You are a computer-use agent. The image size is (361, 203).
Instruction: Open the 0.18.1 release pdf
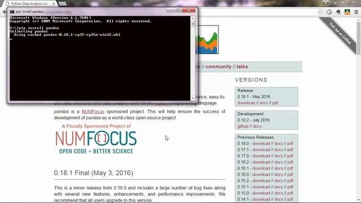(275, 103)
